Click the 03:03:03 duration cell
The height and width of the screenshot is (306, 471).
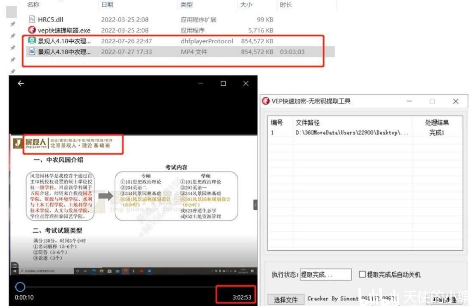tap(292, 52)
